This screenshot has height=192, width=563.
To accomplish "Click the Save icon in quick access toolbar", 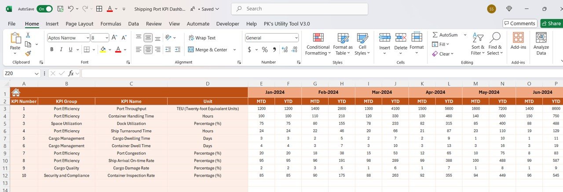I will click(60, 9).
